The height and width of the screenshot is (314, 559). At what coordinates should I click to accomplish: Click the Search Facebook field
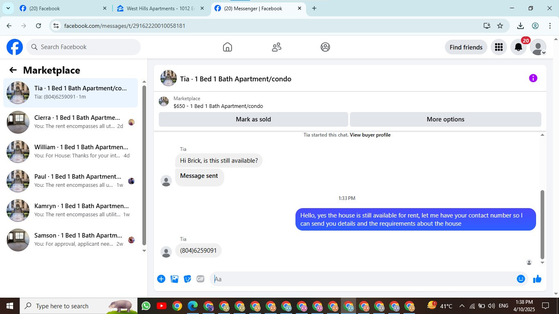point(84,47)
